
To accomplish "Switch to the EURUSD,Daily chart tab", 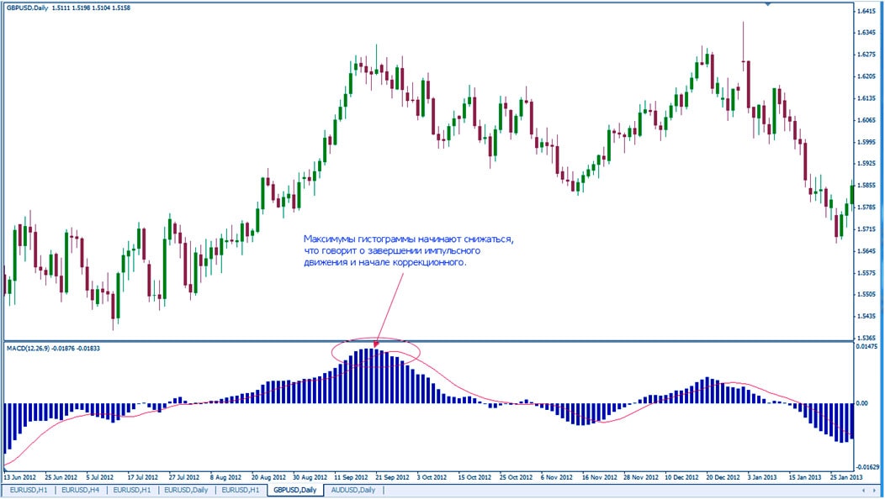I will (187, 490).
